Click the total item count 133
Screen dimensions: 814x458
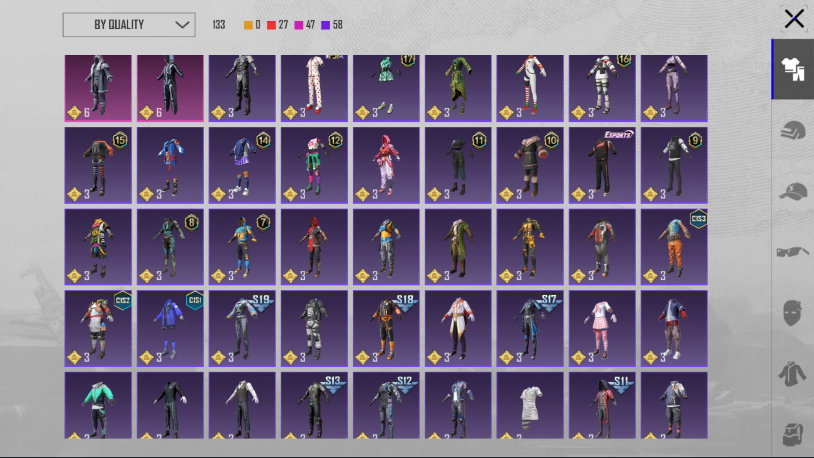click(219, 25)
